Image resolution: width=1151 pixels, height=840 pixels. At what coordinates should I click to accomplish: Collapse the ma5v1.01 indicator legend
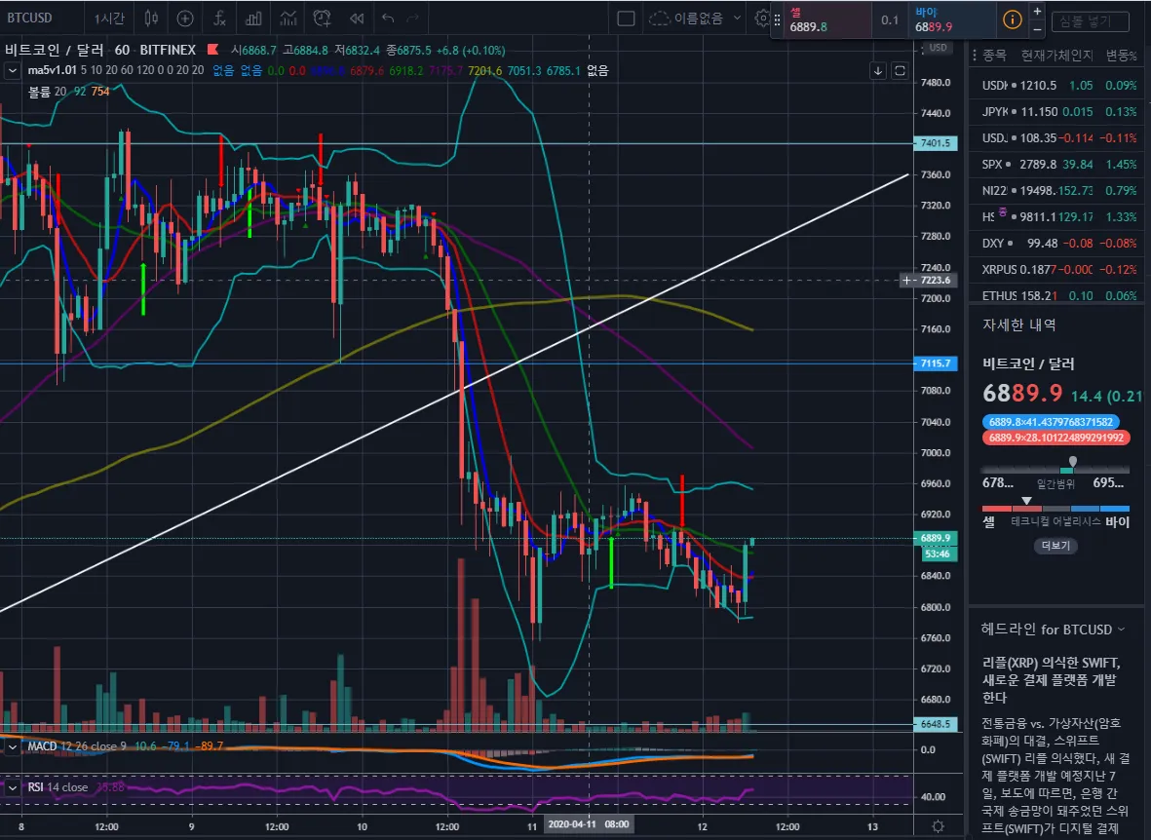pos(13,70)
